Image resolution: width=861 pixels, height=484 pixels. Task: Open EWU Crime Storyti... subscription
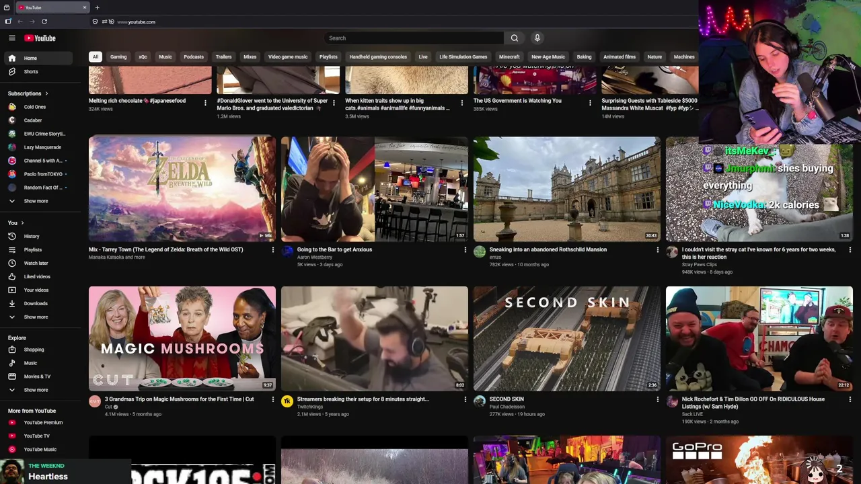(x=38, y=134)
